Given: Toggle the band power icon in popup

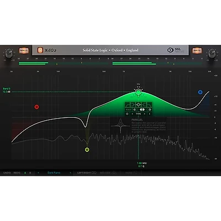Looking at the screenshot, I should point(127,114).
